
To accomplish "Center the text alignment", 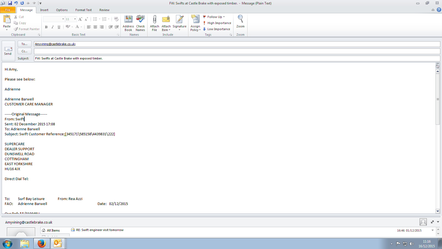I will click(x=95, y=27).
